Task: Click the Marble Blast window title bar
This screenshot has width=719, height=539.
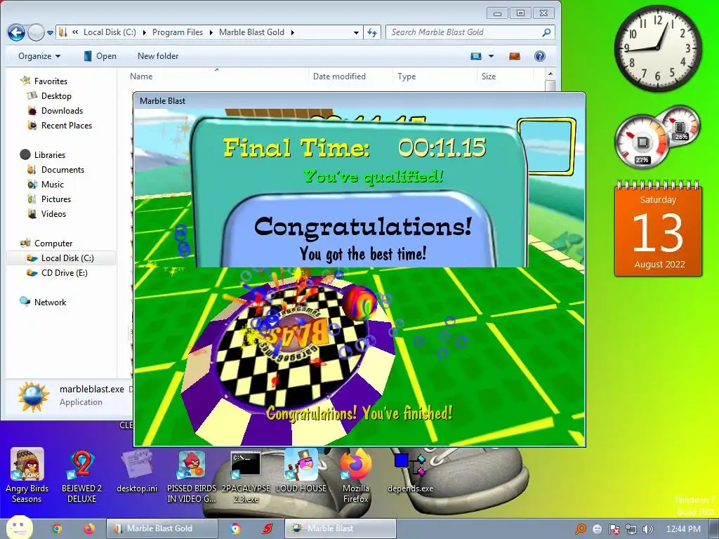Action: (359, 101)
